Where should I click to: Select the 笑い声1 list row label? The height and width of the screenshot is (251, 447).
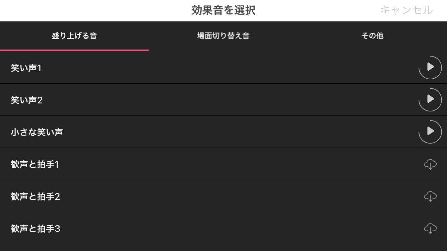[26, 68]
